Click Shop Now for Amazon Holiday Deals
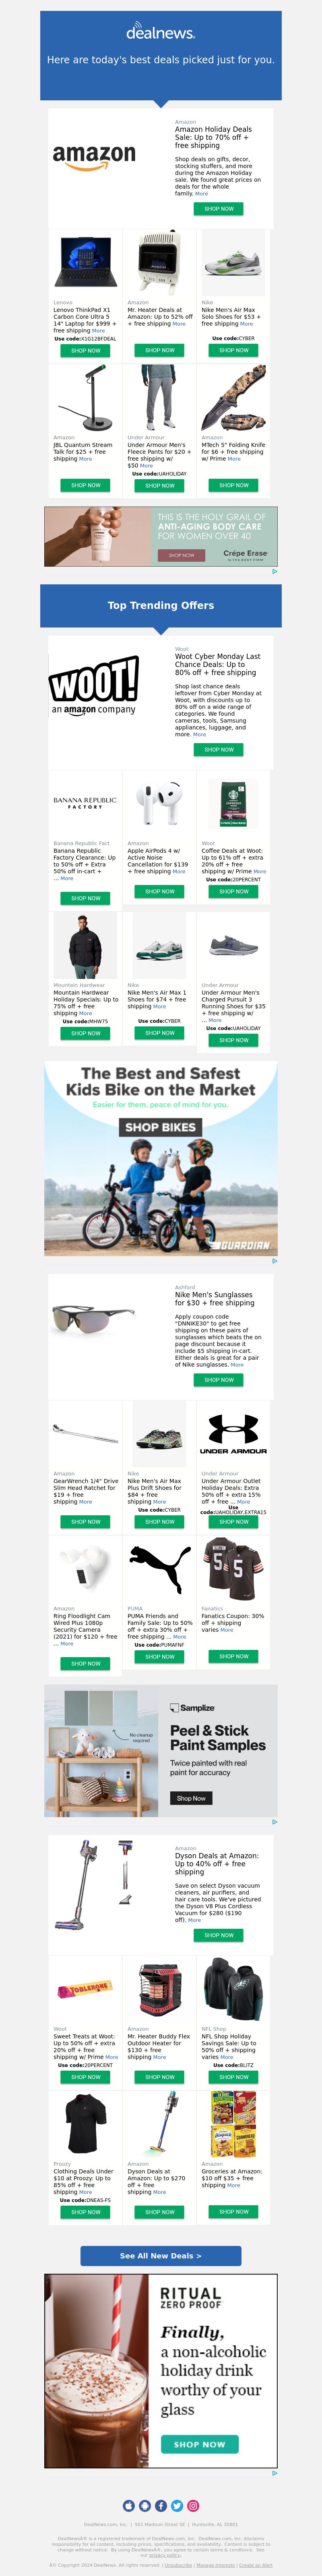 218,209
